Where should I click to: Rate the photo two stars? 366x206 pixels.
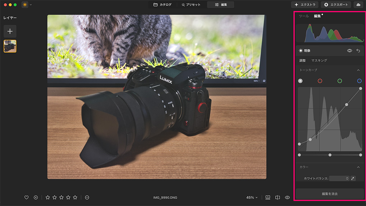[55, 198]
